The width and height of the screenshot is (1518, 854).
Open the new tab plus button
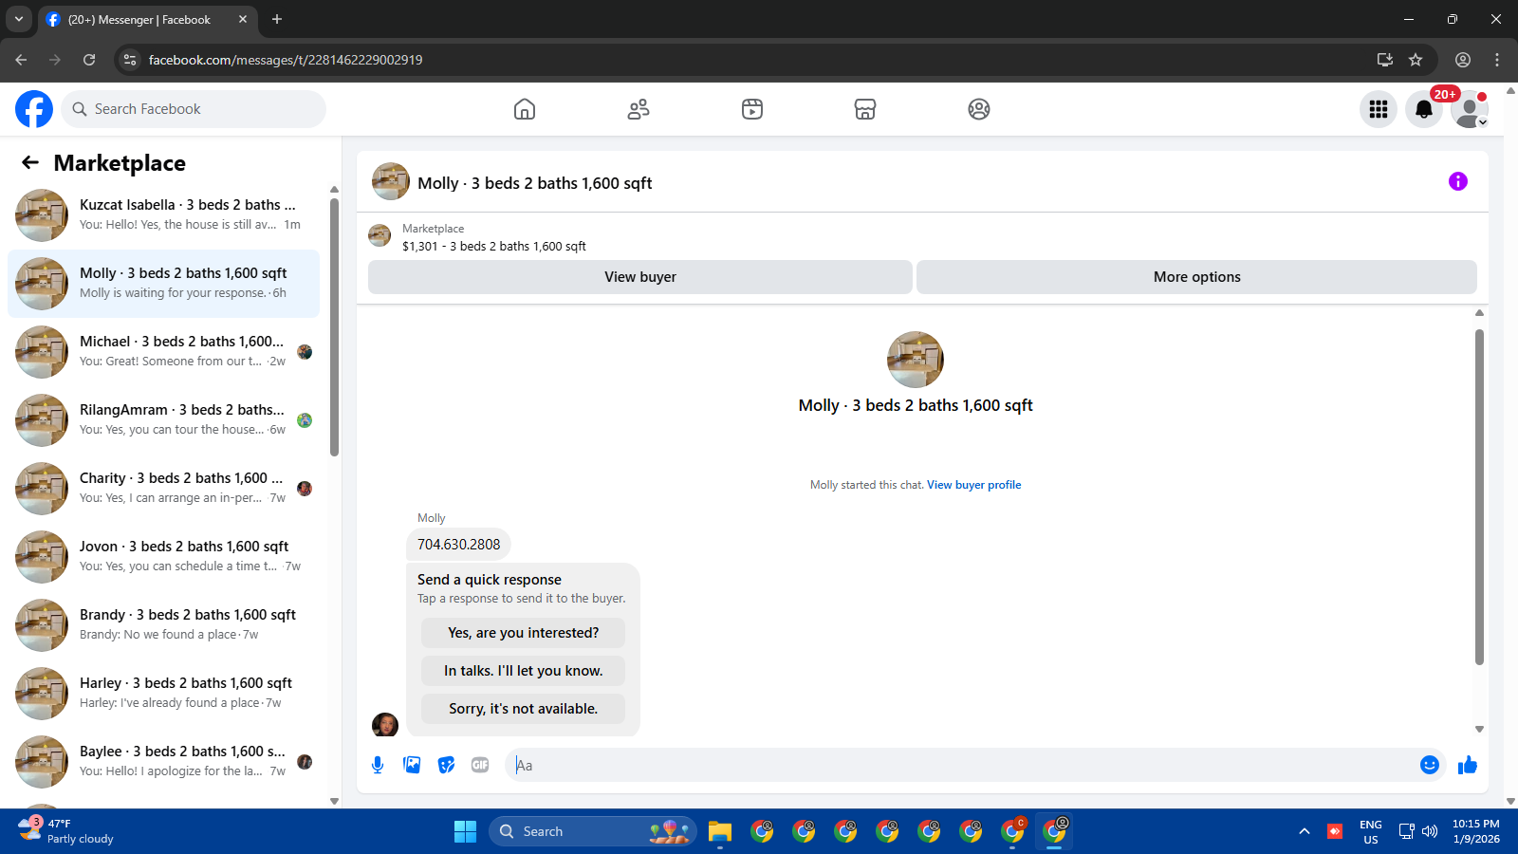point(277,19)
